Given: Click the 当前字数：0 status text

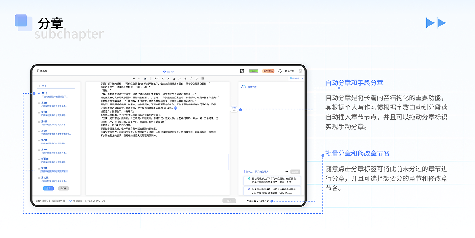Looking at the screenshot, I should [x=58, y=201].
